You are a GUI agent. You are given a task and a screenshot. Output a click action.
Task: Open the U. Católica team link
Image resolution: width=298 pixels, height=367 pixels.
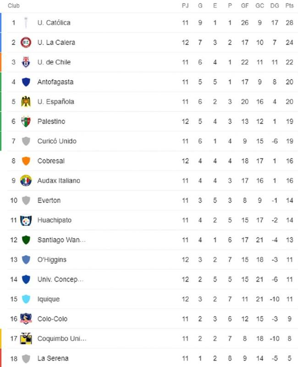click(54, 23)
